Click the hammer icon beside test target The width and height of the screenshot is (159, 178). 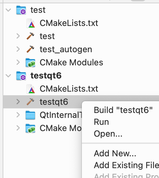[x=30, y=36]
